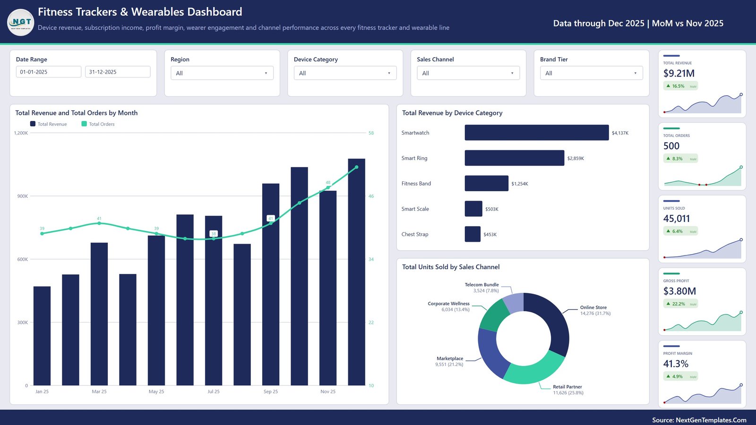Click the November 48 orders data label

point(328,182)
